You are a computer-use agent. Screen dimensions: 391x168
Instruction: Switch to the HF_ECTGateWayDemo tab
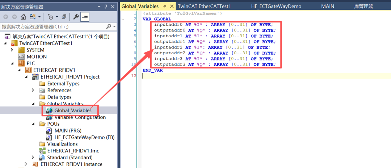tap(275, 6)
